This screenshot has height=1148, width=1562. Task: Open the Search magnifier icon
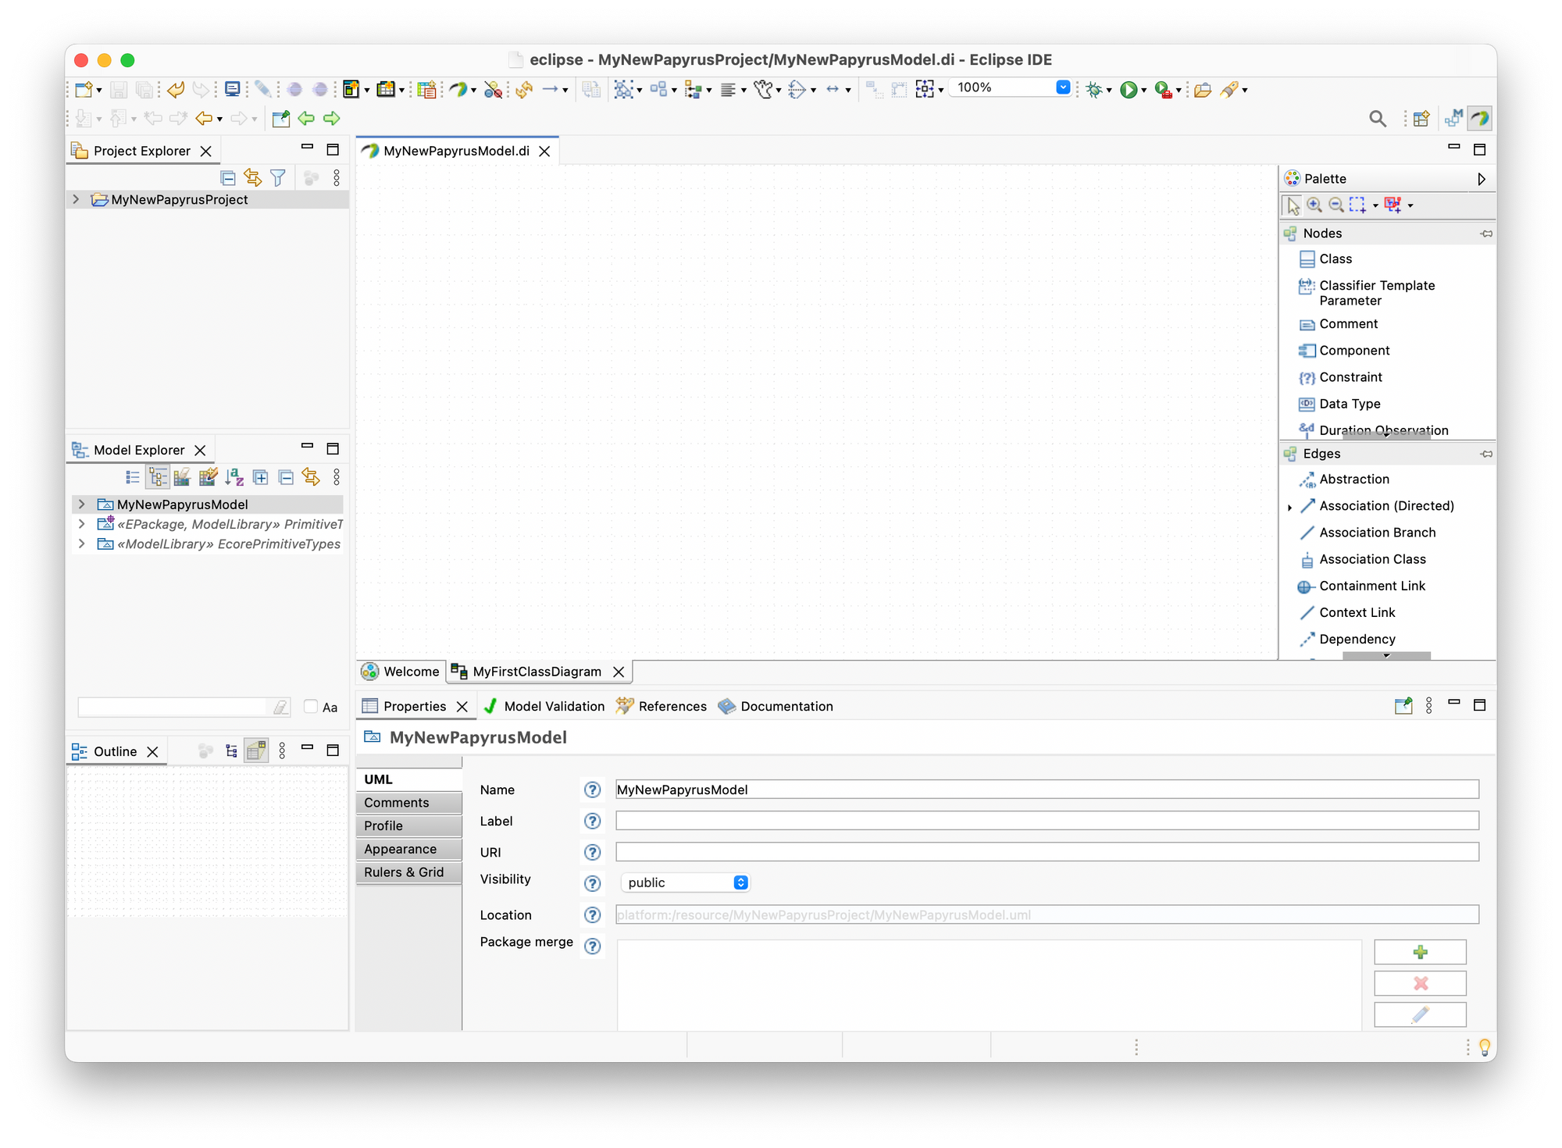(1378, 119)
